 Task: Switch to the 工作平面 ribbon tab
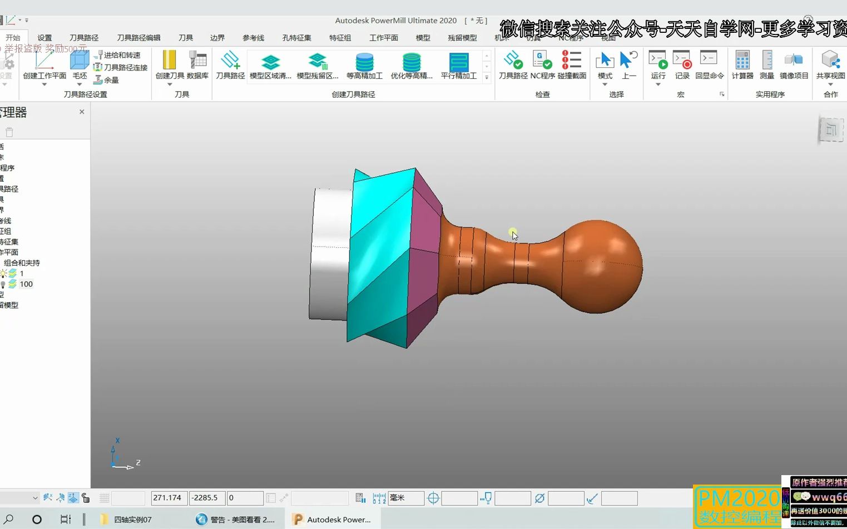coord(384,38)
